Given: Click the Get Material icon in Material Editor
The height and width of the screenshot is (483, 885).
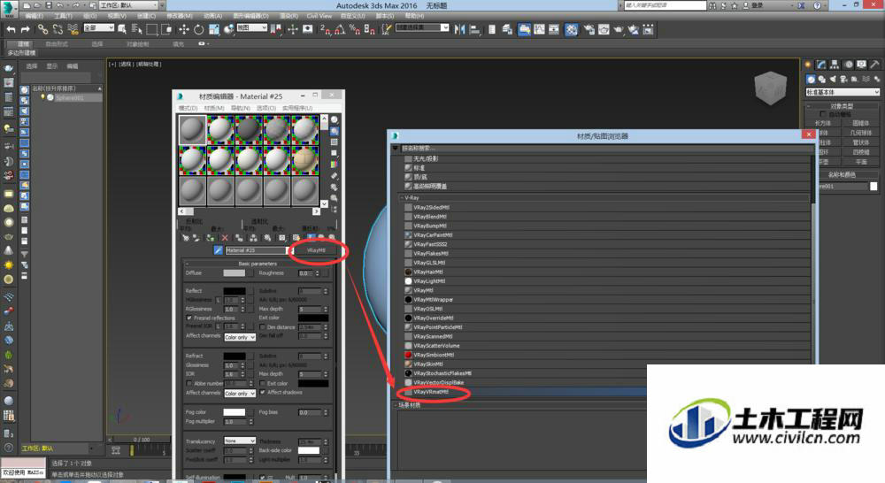Looking at the screenshot, I should click(186, 238).
